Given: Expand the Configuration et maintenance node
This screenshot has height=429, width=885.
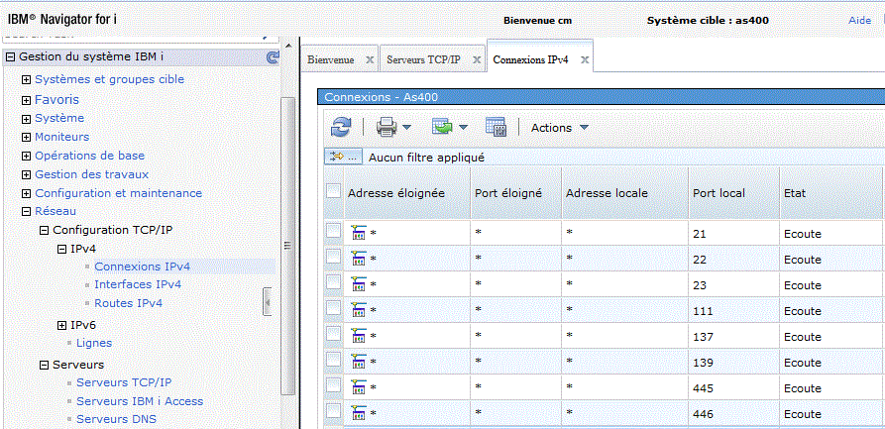Looking at the screenshot, I should click(26, 194).
